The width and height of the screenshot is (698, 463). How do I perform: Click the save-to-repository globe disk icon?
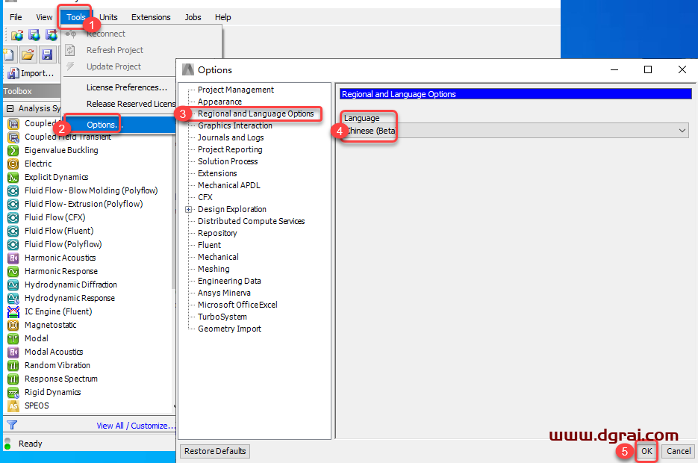pyautogui.click(x=34, y=35)
